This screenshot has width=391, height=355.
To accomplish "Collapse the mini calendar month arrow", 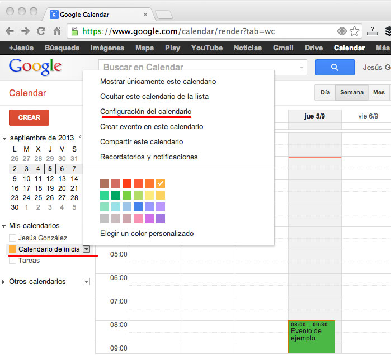I will 4,138.
